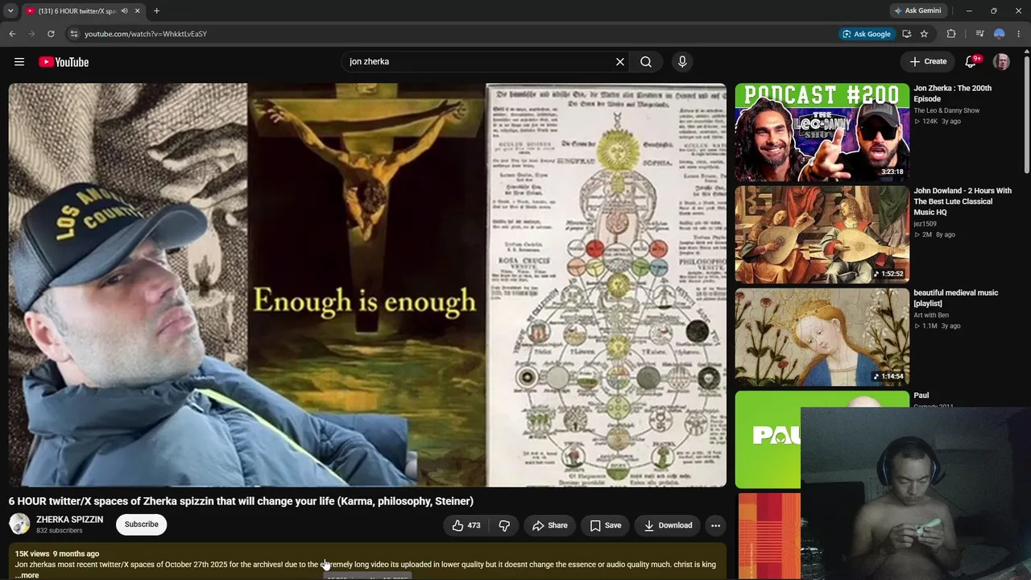Go to YouTube home via logo
1031x580 pixels.
64,62
